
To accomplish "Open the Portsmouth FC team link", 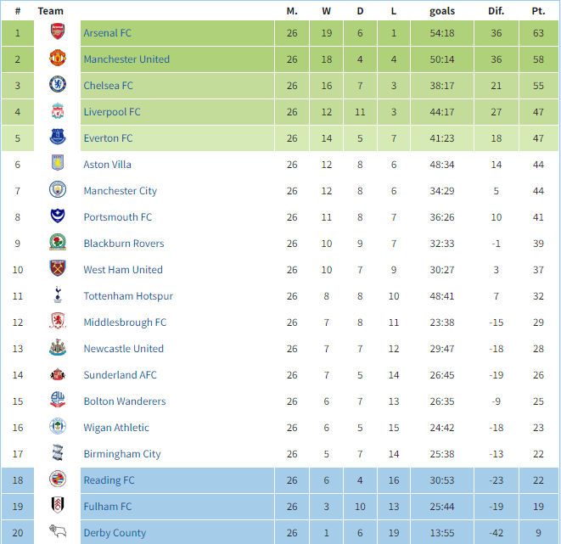I will click(x=117, y=217).
